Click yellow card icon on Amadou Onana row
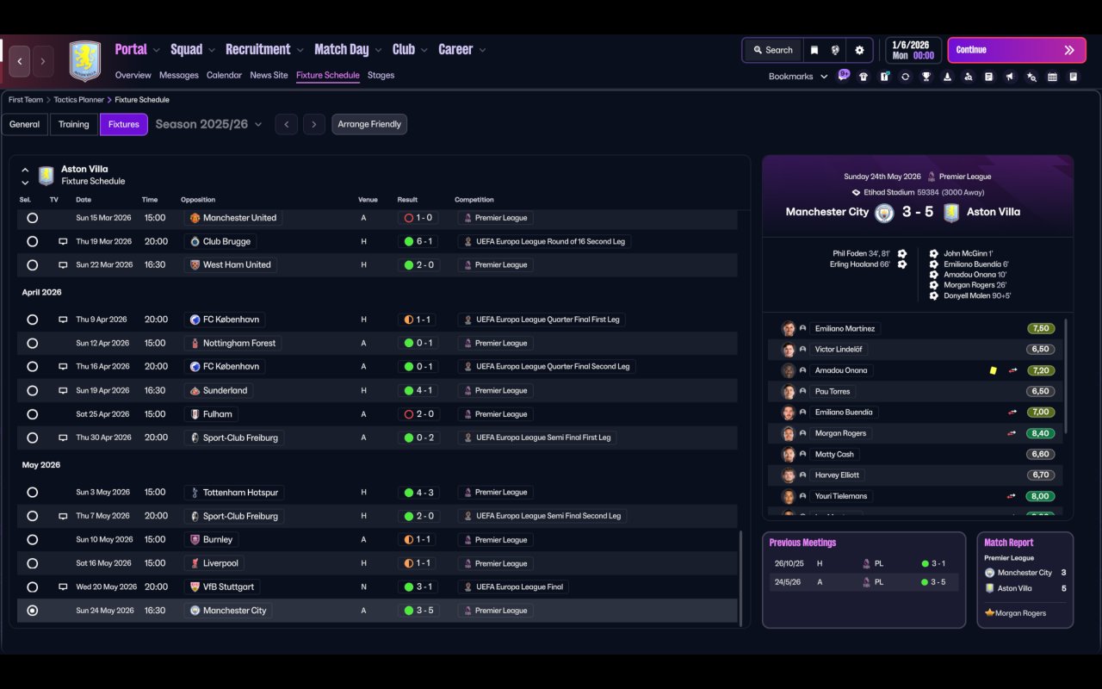The image size is (1102, 689). pos(993,370)
